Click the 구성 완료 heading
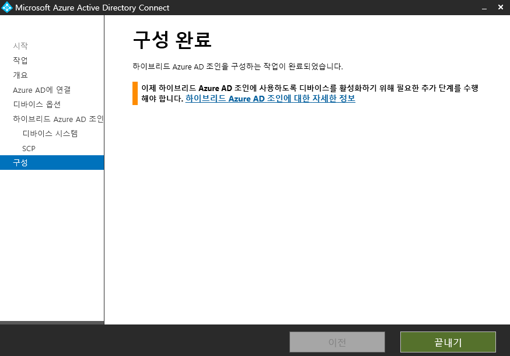510x356 pixels. tap(172, 40)
